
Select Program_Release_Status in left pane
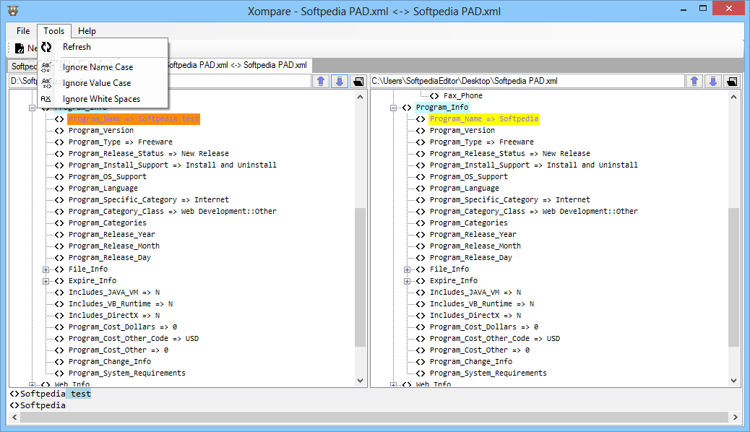coord(148,154)
